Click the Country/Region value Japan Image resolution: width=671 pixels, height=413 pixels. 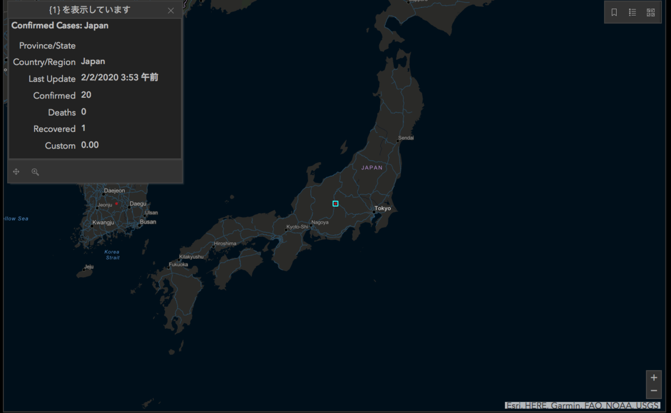tap(93, 61)
